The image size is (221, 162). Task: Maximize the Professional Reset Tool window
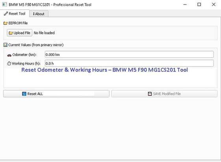199,4
